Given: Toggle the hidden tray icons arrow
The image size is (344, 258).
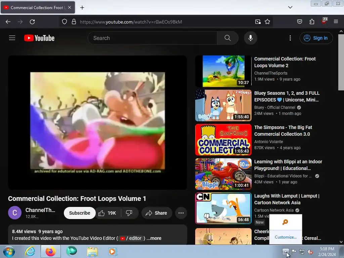Looking at the screenshot, I should pyautogui.click(x=286, y=251).
